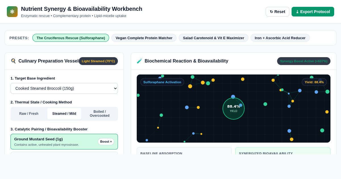
Task: Click the frying pan icon beside Culinary Preparation Vessel
Action: (13, 61)
